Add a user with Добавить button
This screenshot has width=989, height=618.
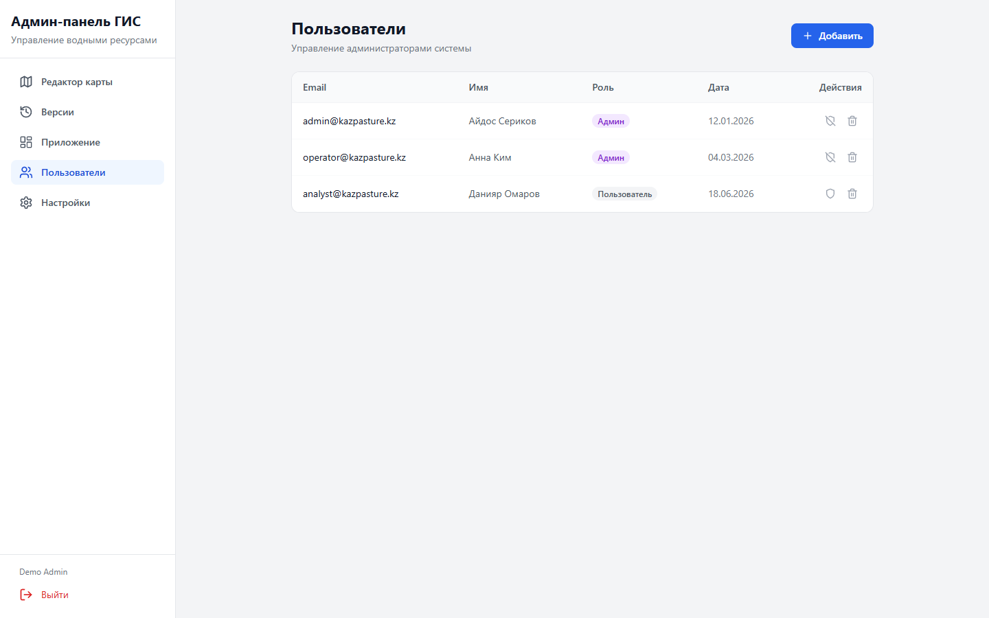point(832,36)
